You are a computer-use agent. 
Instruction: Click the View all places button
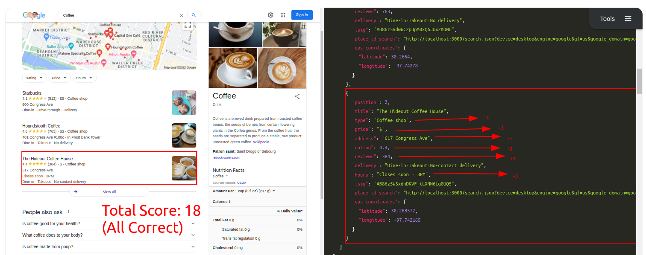point(109,192)
